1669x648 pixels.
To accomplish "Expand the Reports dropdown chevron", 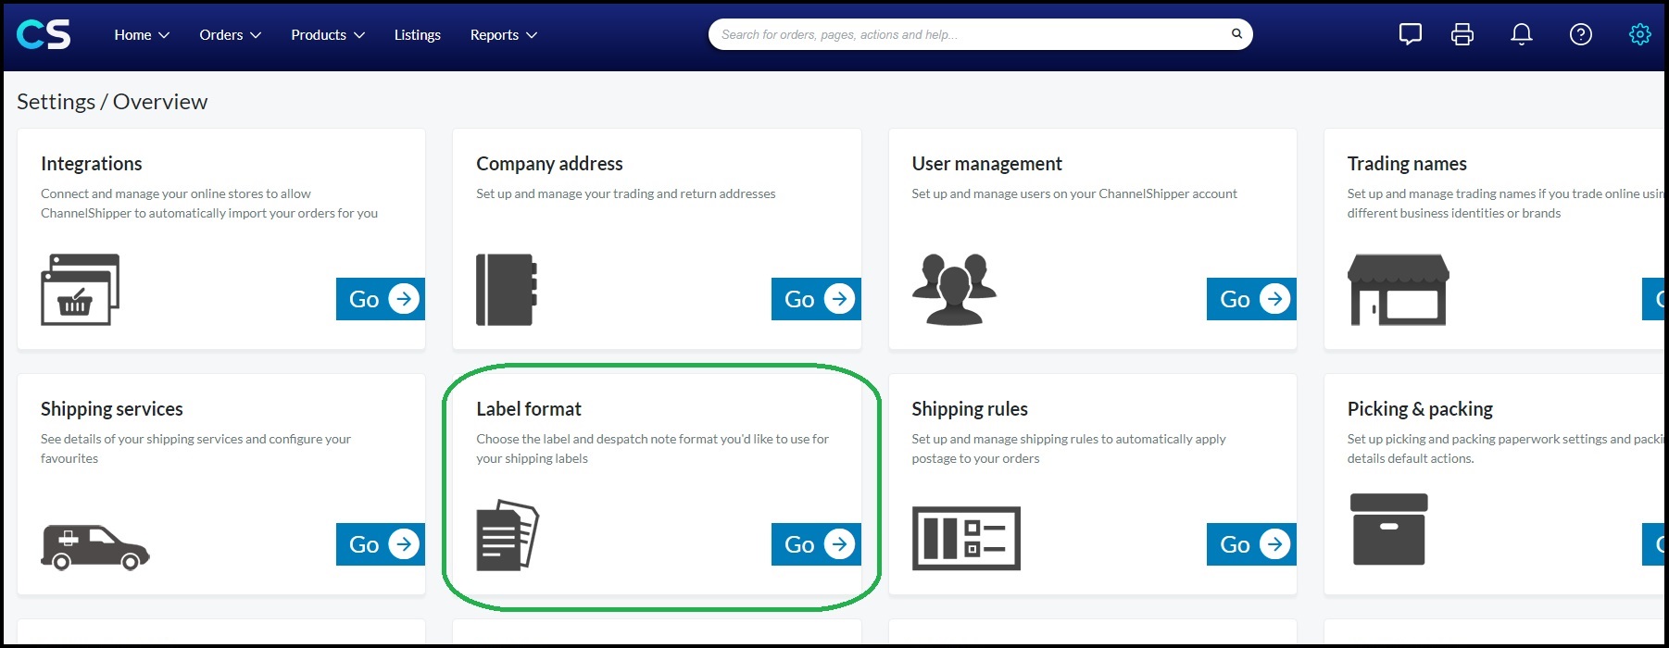I will [x=532, y=35].
